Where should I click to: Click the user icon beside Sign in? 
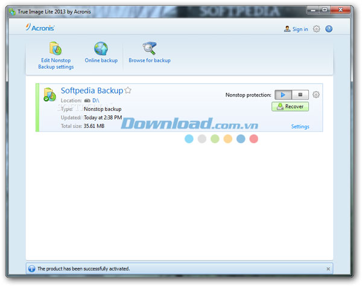point(287,29)
